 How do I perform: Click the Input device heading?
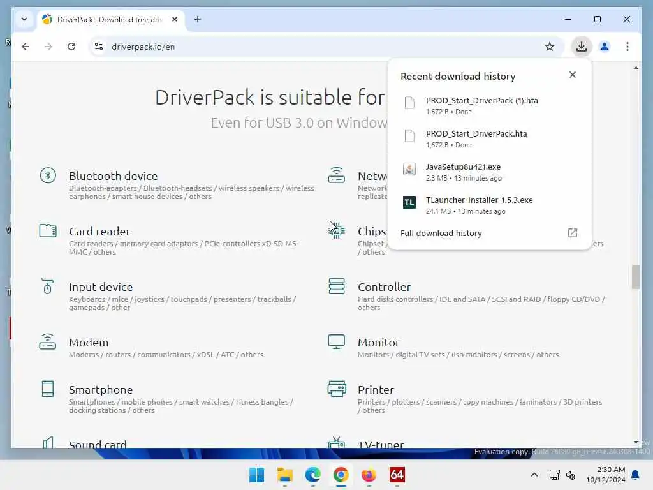(x=101, y=286)
